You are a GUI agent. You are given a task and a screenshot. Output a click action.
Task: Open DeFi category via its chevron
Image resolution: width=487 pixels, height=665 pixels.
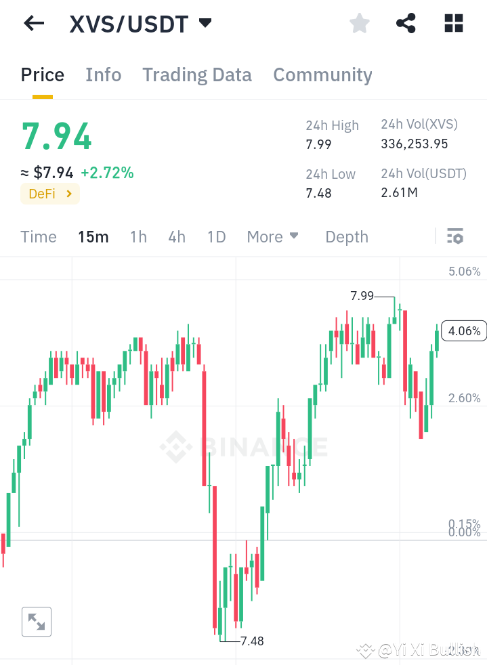[x=68, y=194]
